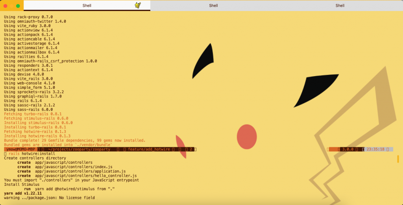Screen dimensions: 403x205
Task: Click the 'rails hotwire:install' command text
Action: (x=32, y=154)
